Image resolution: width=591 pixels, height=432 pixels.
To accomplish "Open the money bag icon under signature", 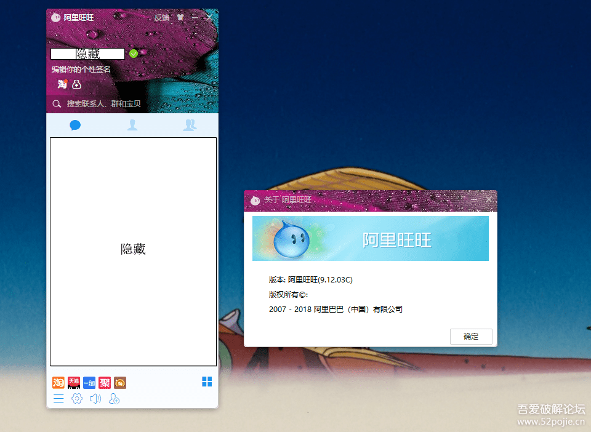I will [76, 84].
